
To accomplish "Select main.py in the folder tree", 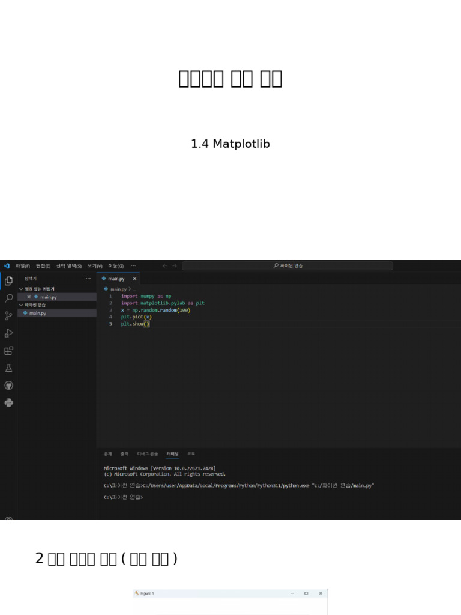I will pos(38,313).
